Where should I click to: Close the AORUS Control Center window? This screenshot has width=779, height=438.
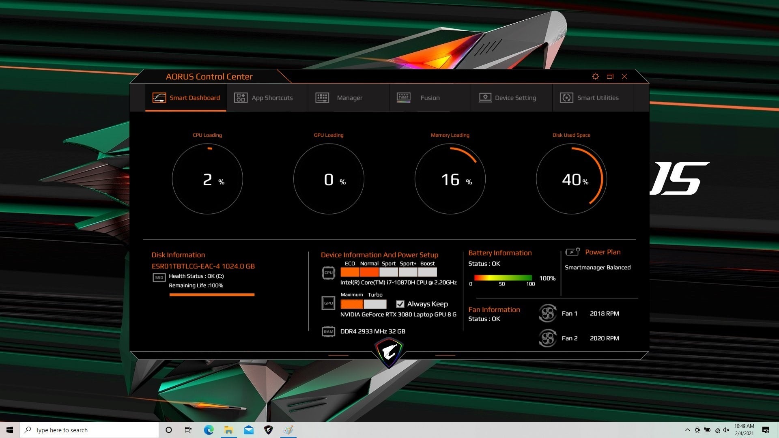pyautogui.click(x=624, y=76)
